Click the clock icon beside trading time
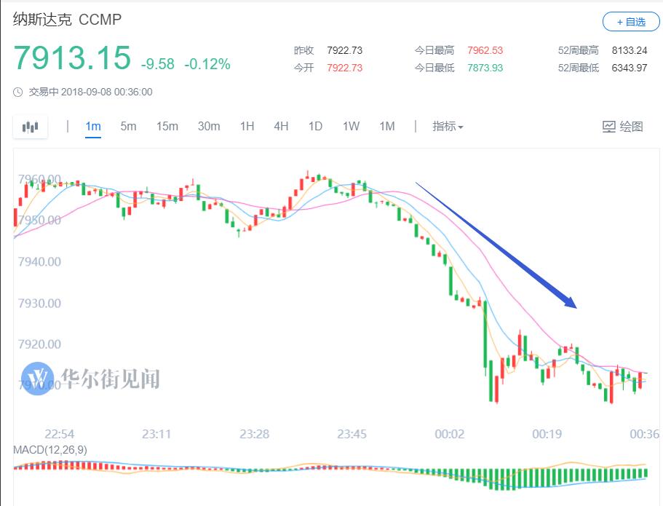 click(x=19, y=92)
